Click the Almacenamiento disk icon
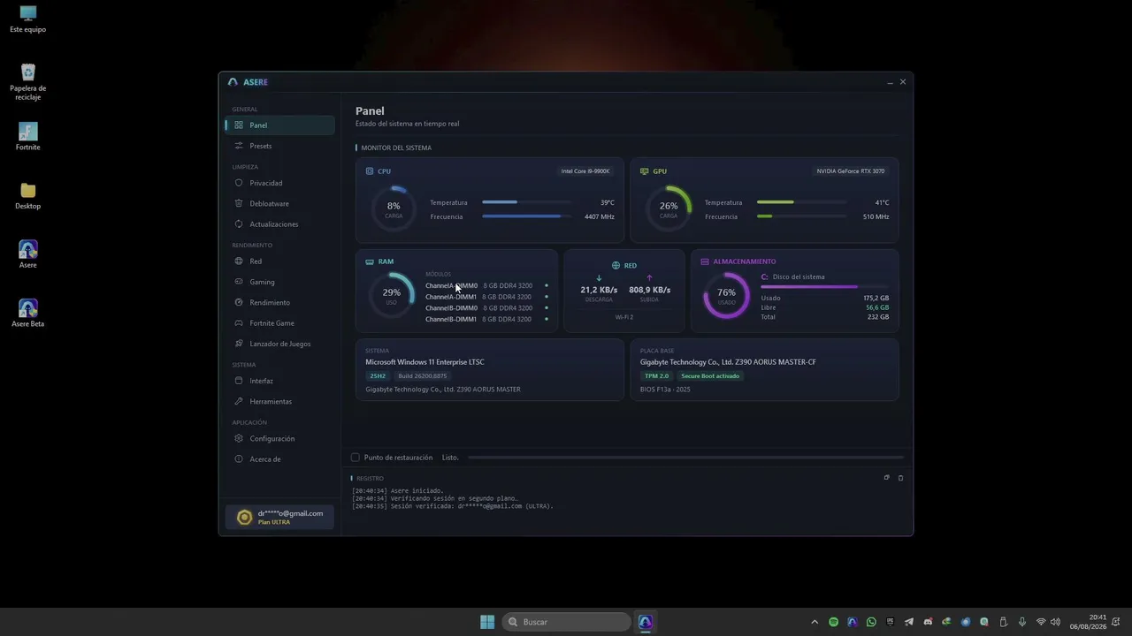The height and width of the screenshot is (636, 1132). click(x=705, y=261)
